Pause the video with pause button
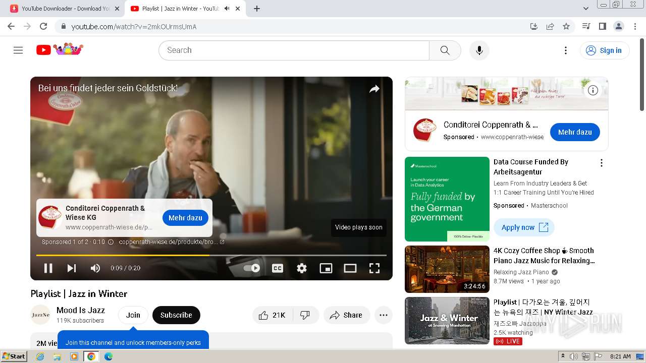This screenshot has height=363, width=646. tap(48, 268)
